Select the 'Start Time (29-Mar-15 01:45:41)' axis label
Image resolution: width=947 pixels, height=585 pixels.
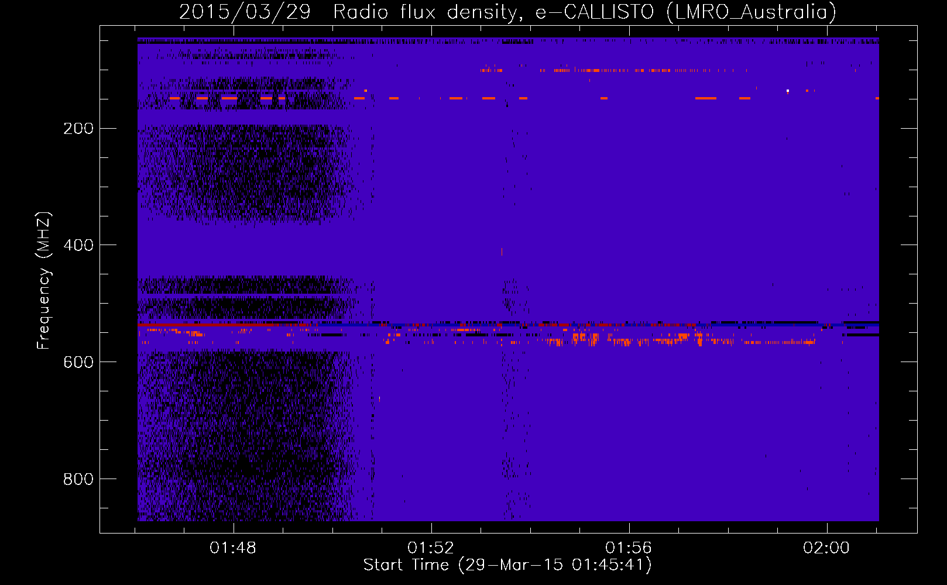coord(507,565)
